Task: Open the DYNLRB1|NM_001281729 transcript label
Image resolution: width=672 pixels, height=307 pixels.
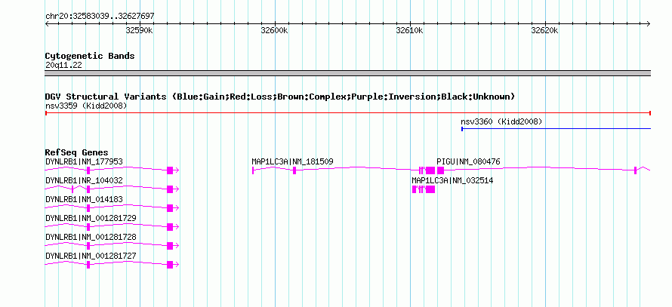Action: click(x=91, y=218)
